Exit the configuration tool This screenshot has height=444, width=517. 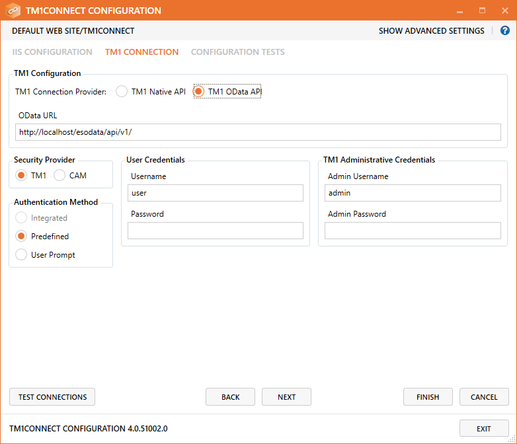(x=484, y=429)
